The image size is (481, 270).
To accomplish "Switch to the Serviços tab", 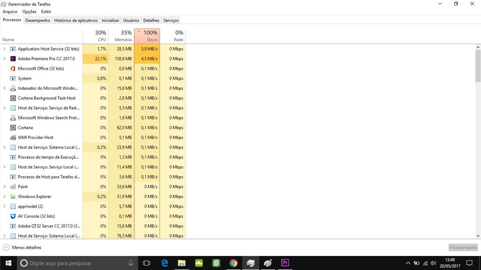I will (171, 20).
